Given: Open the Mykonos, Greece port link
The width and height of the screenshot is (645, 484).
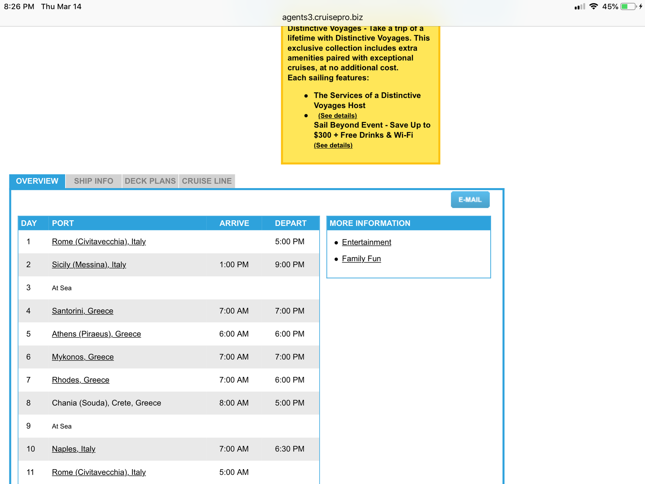Looking at the screenshot, I should [83, 357].
